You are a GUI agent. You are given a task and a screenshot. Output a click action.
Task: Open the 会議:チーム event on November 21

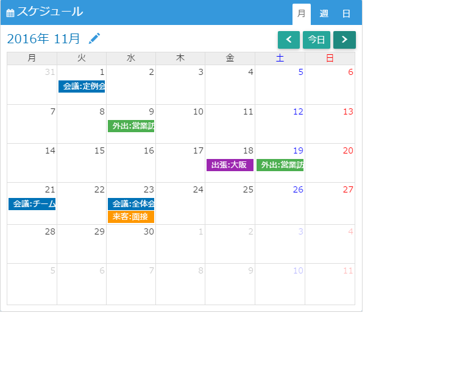pos(32,204)
